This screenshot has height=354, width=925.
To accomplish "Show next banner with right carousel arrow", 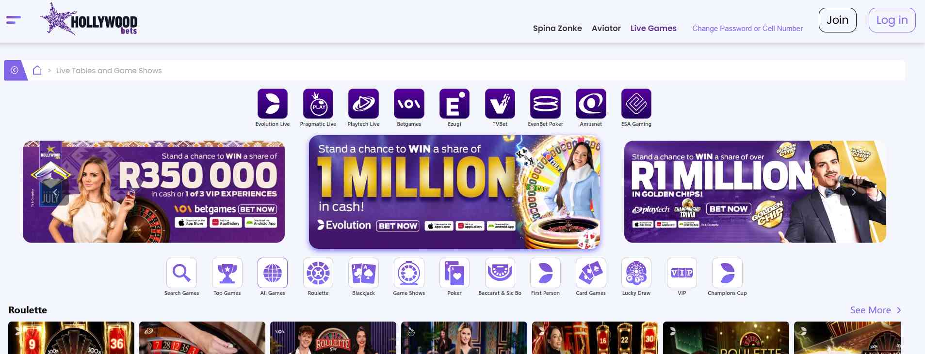I will click(853, 192).
